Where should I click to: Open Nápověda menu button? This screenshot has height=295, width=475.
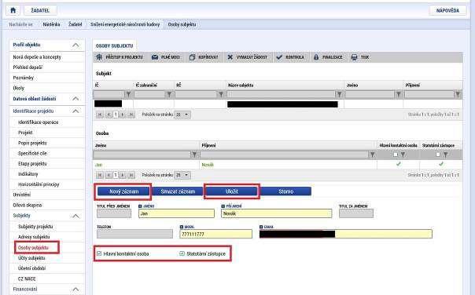(x=447, y=10)
